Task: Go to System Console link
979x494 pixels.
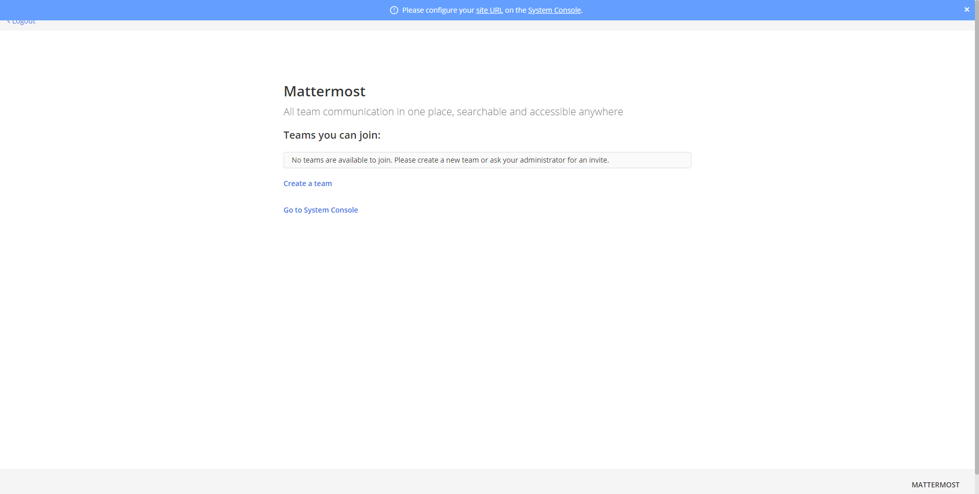Action: [x=321, y=210]
